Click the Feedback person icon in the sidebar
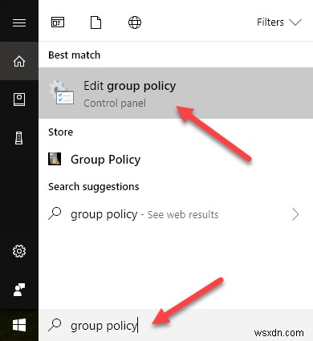 pos(19,290)
